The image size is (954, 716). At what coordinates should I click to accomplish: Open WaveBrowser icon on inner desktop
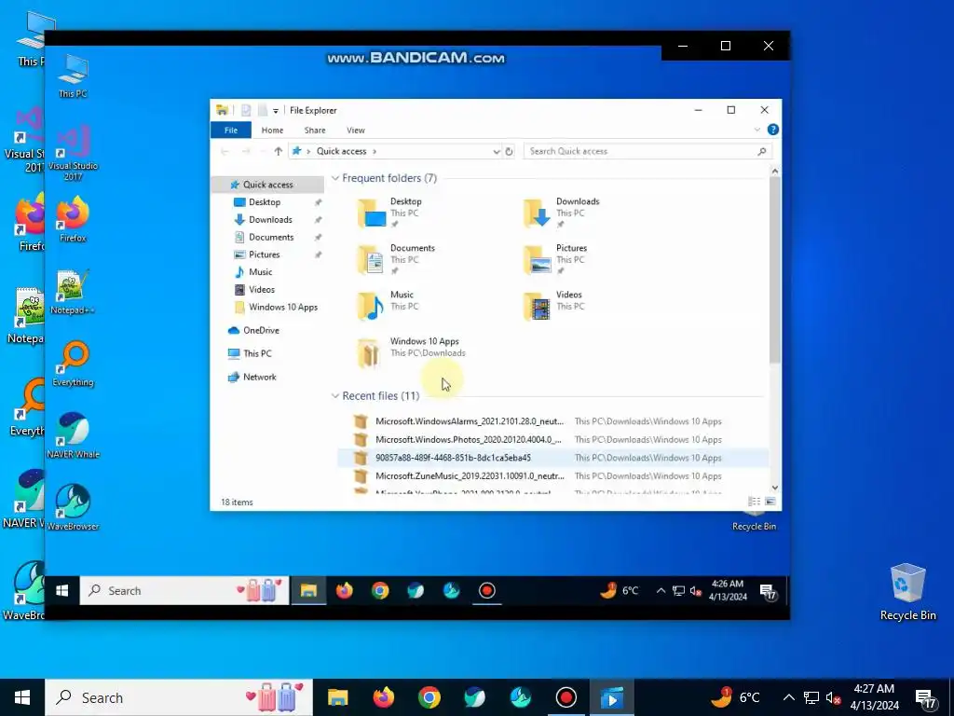click(x=73, y=507)
